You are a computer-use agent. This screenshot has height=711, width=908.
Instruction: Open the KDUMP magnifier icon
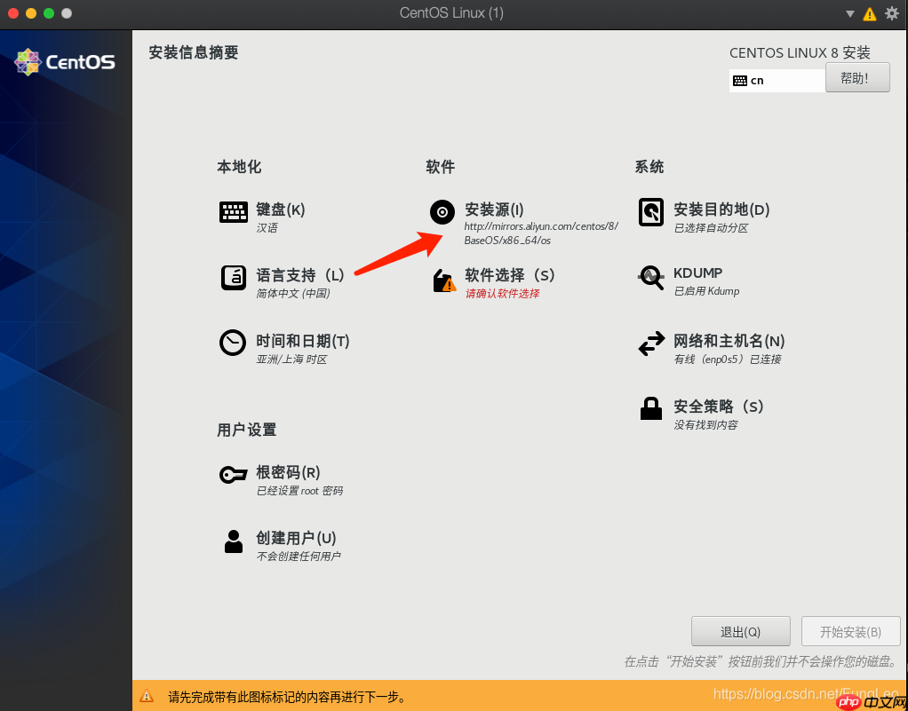[651, 278]
